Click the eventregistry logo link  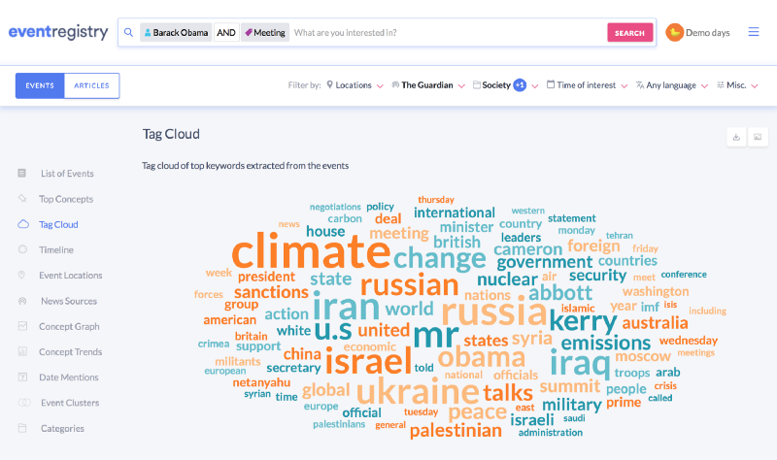(x=58, y=32)
